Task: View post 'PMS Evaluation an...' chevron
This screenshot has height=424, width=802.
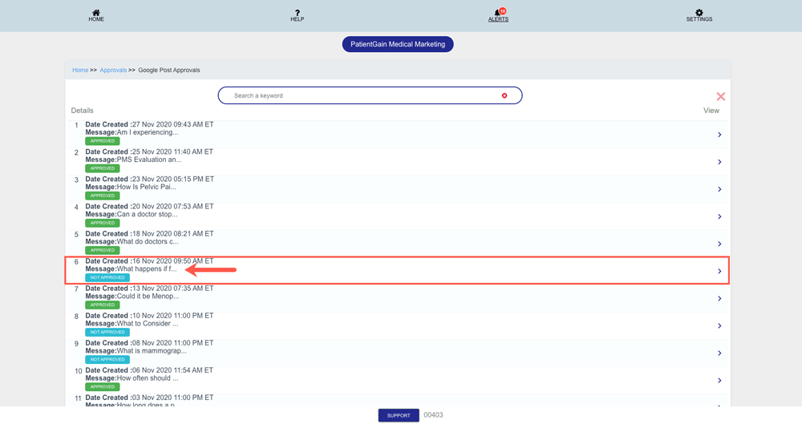Action: [x=719, y=162]
